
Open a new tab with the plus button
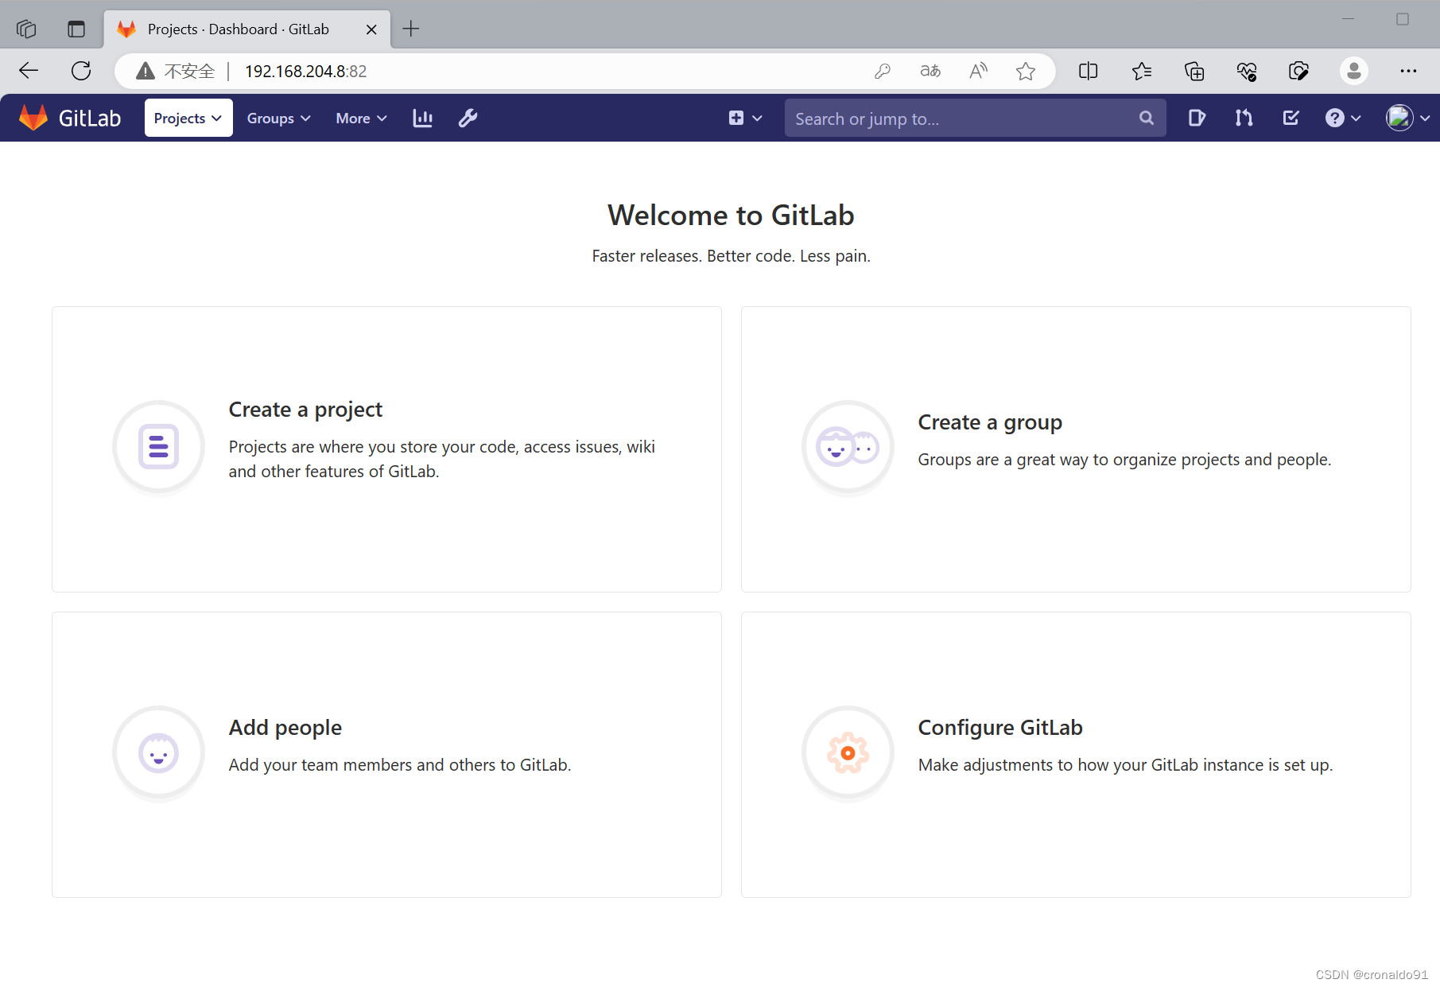(x=410, y=29)
